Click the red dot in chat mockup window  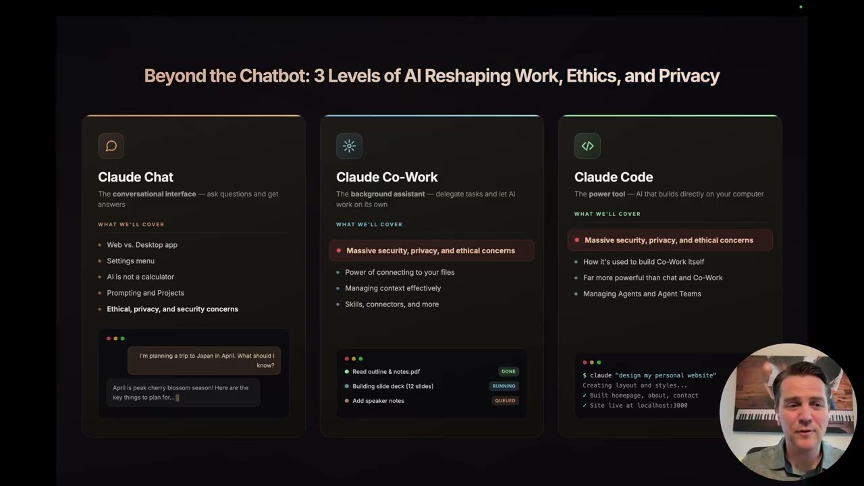point(109,338)
